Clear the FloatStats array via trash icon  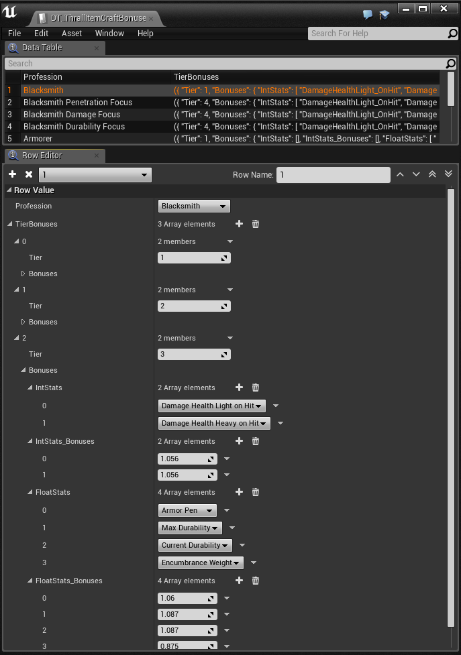click(x=255, y=492)
